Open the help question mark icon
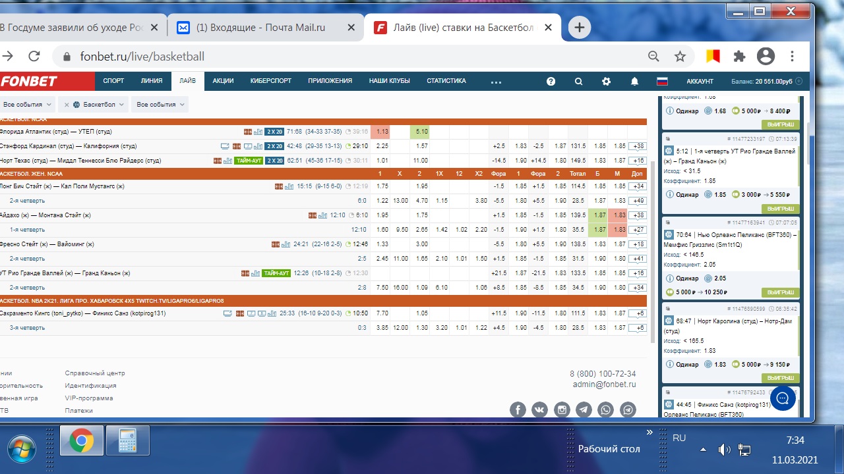The image size is (844, 474). (551, 82)
